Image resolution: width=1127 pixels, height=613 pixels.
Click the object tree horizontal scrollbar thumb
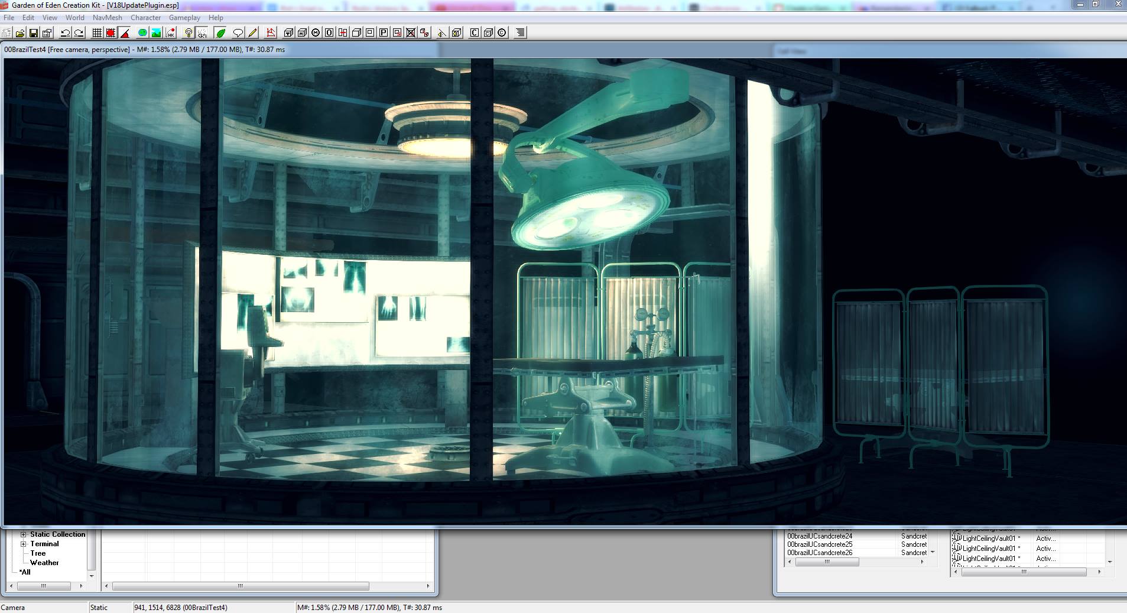[44, 586]
